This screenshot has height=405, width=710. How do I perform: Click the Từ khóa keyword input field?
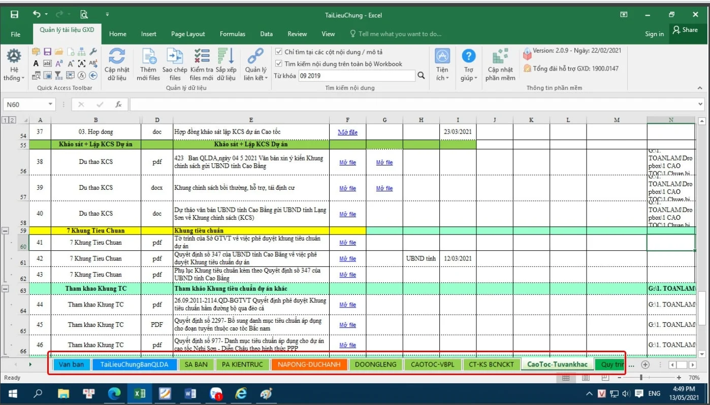pyautogui.click(x=357, y=76)
